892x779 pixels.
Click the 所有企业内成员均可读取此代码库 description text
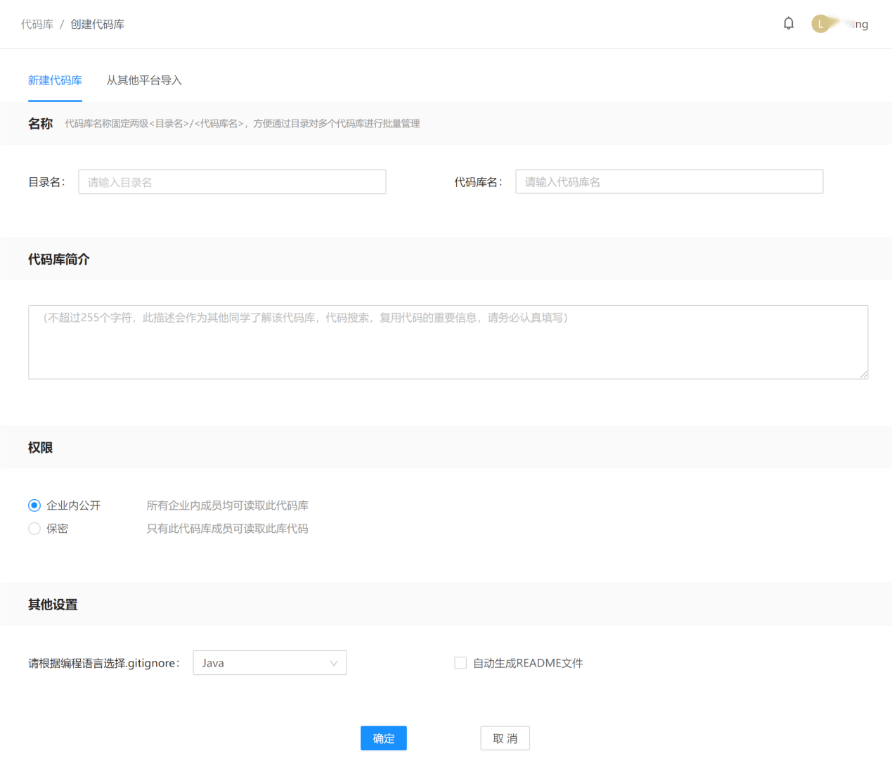coord(227,506)
